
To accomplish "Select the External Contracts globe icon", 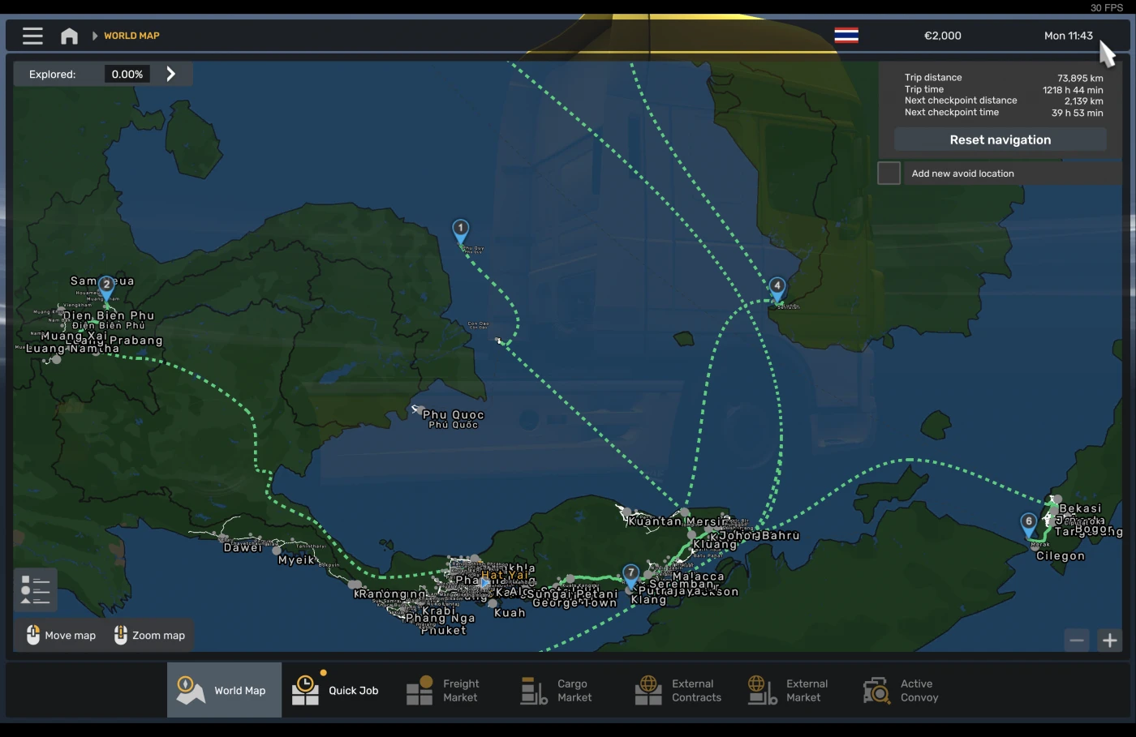I will click(x=648, y=688).
